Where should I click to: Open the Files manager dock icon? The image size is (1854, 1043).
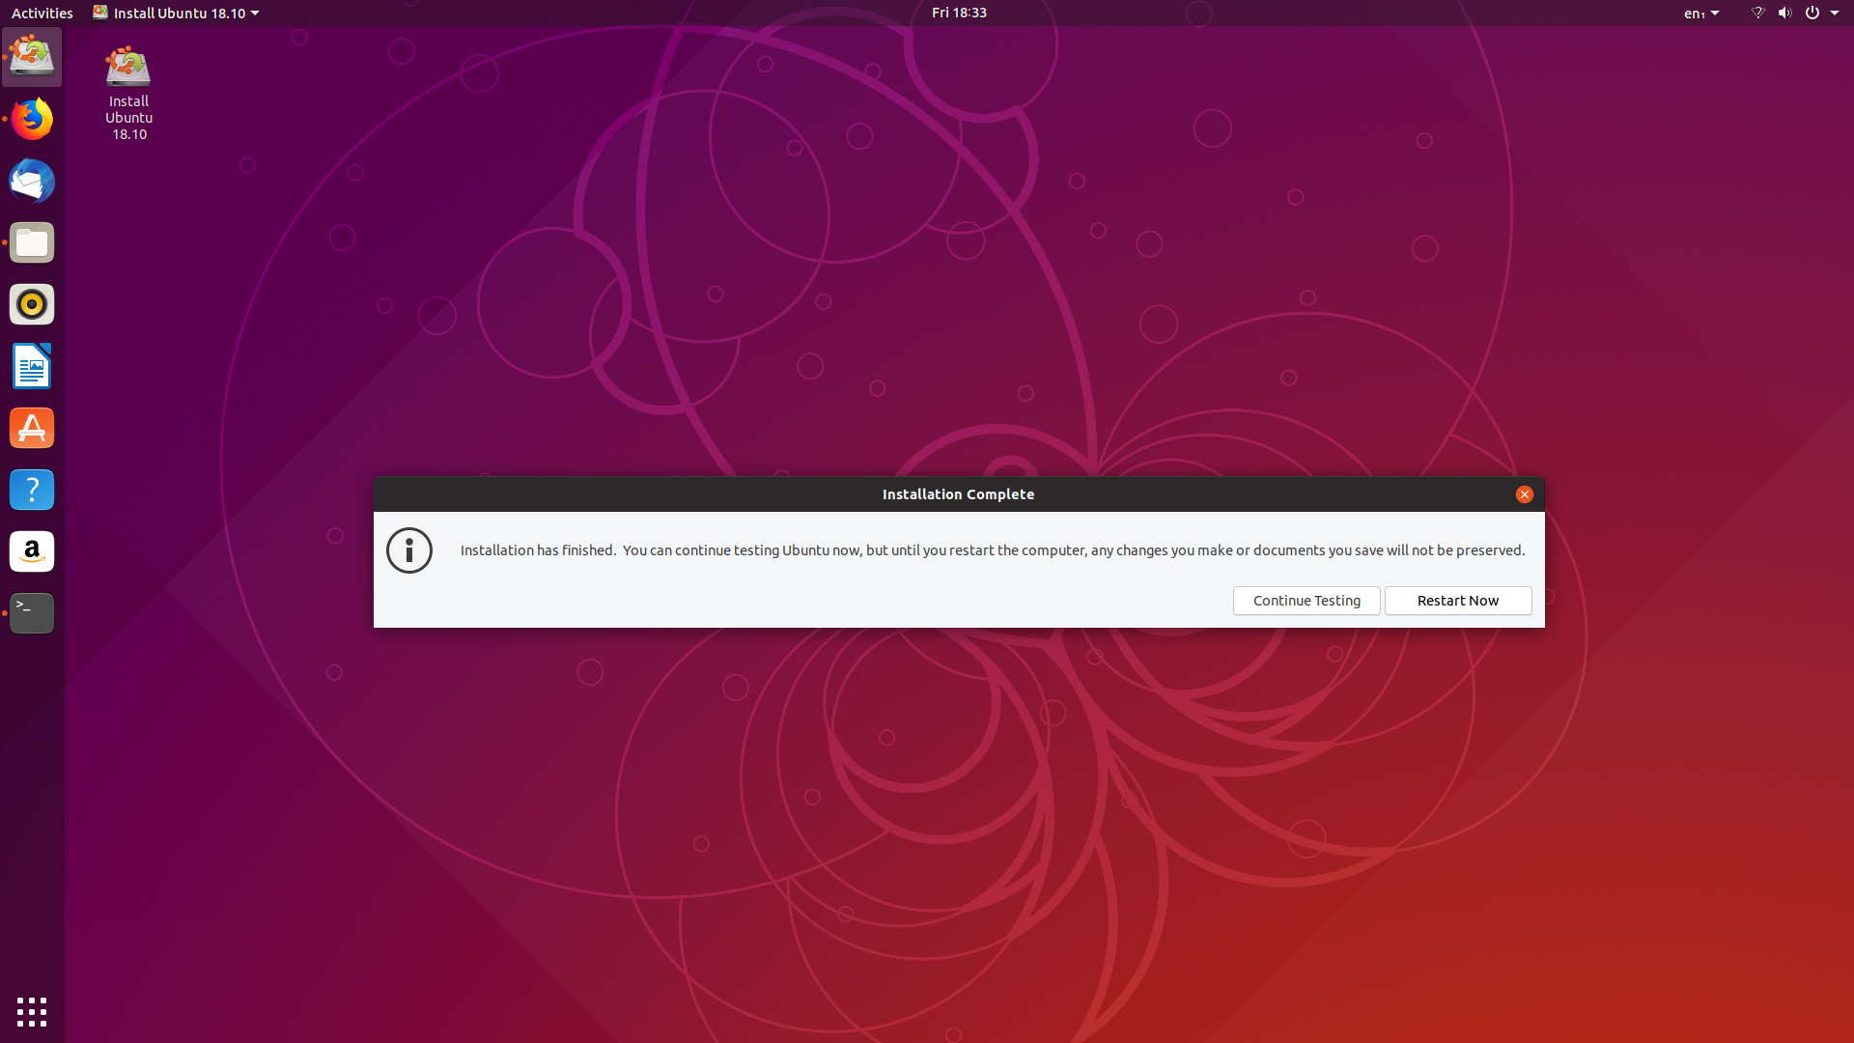tap(32, 242)
